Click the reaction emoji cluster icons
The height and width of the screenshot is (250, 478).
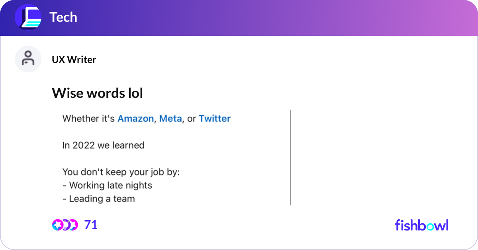[65, 225]
